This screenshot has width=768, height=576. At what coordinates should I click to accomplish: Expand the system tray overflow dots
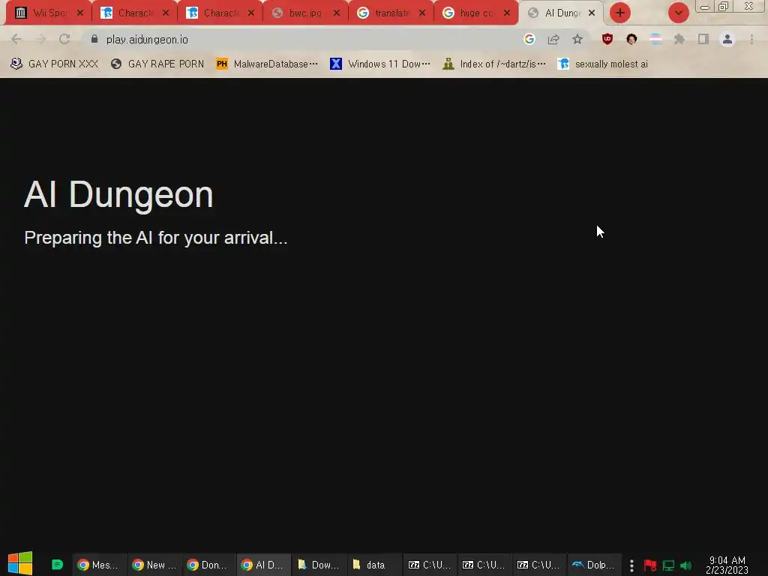click(x=631, y=565)
